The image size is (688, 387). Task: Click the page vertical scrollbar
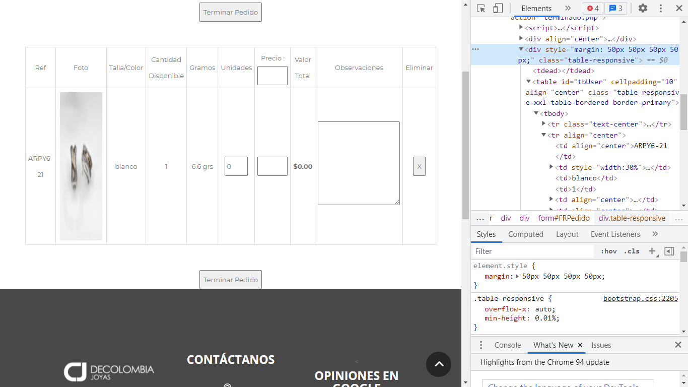tap(465, 145)
